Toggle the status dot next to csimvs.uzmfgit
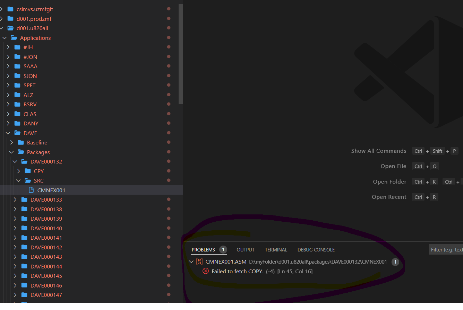The width and height of the screenshot is (463, 310). click(169, 9)
